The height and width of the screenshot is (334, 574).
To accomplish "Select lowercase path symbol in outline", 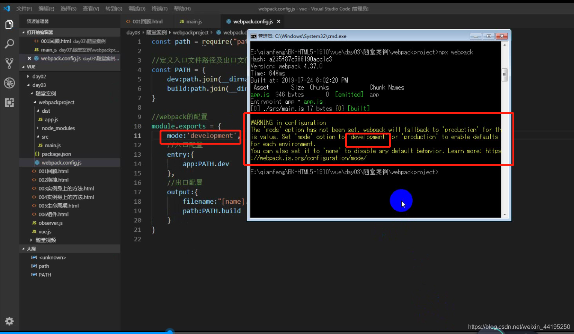I will pos(44,266).
